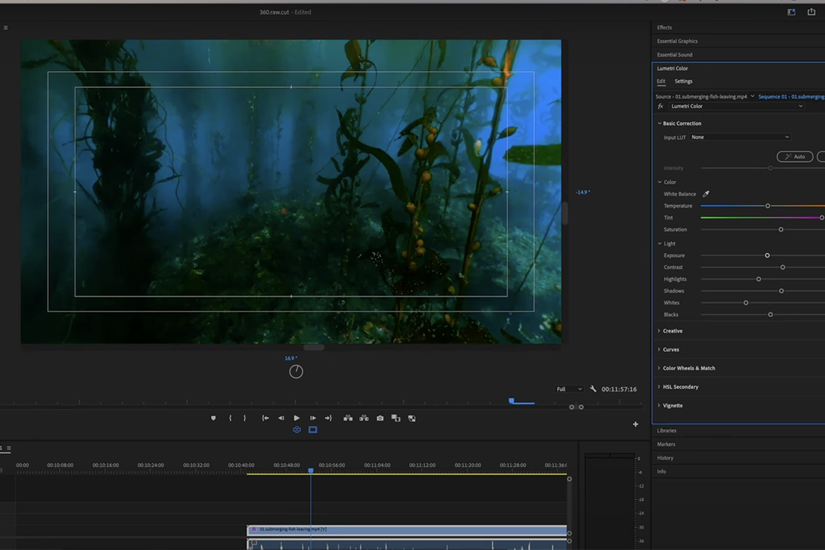Start playback with the Play button
The height and width of the screenshot is (550, 825).
[x=297, y=418]
